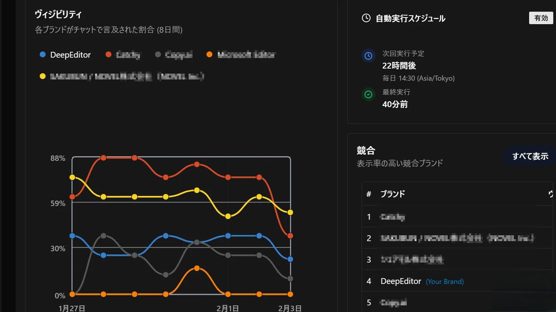Image resolution: width=556 pixels, height=312 pixels.
Task: Toggle the 有効 schedule status badge
Action: point(541,18)
